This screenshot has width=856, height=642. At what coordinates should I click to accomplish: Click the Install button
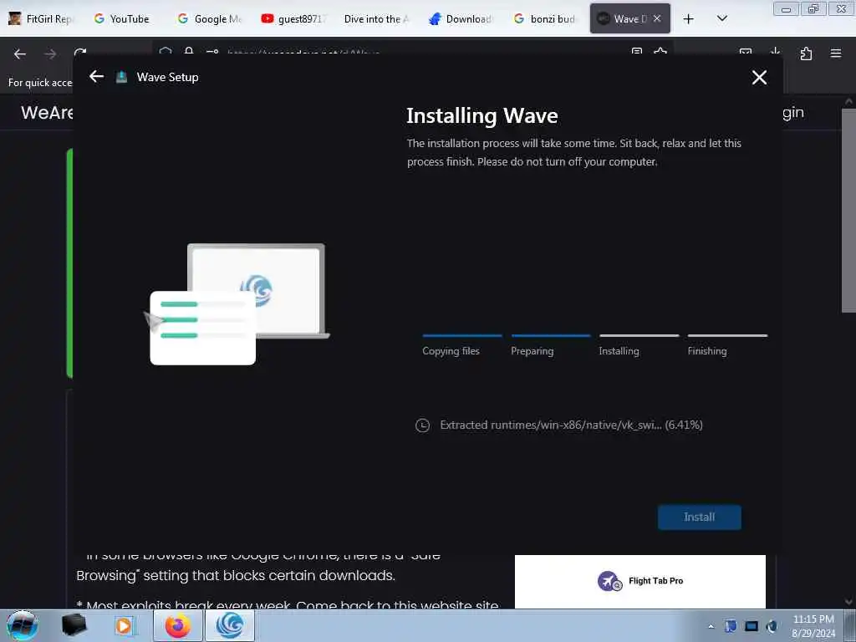pos(700,517)
